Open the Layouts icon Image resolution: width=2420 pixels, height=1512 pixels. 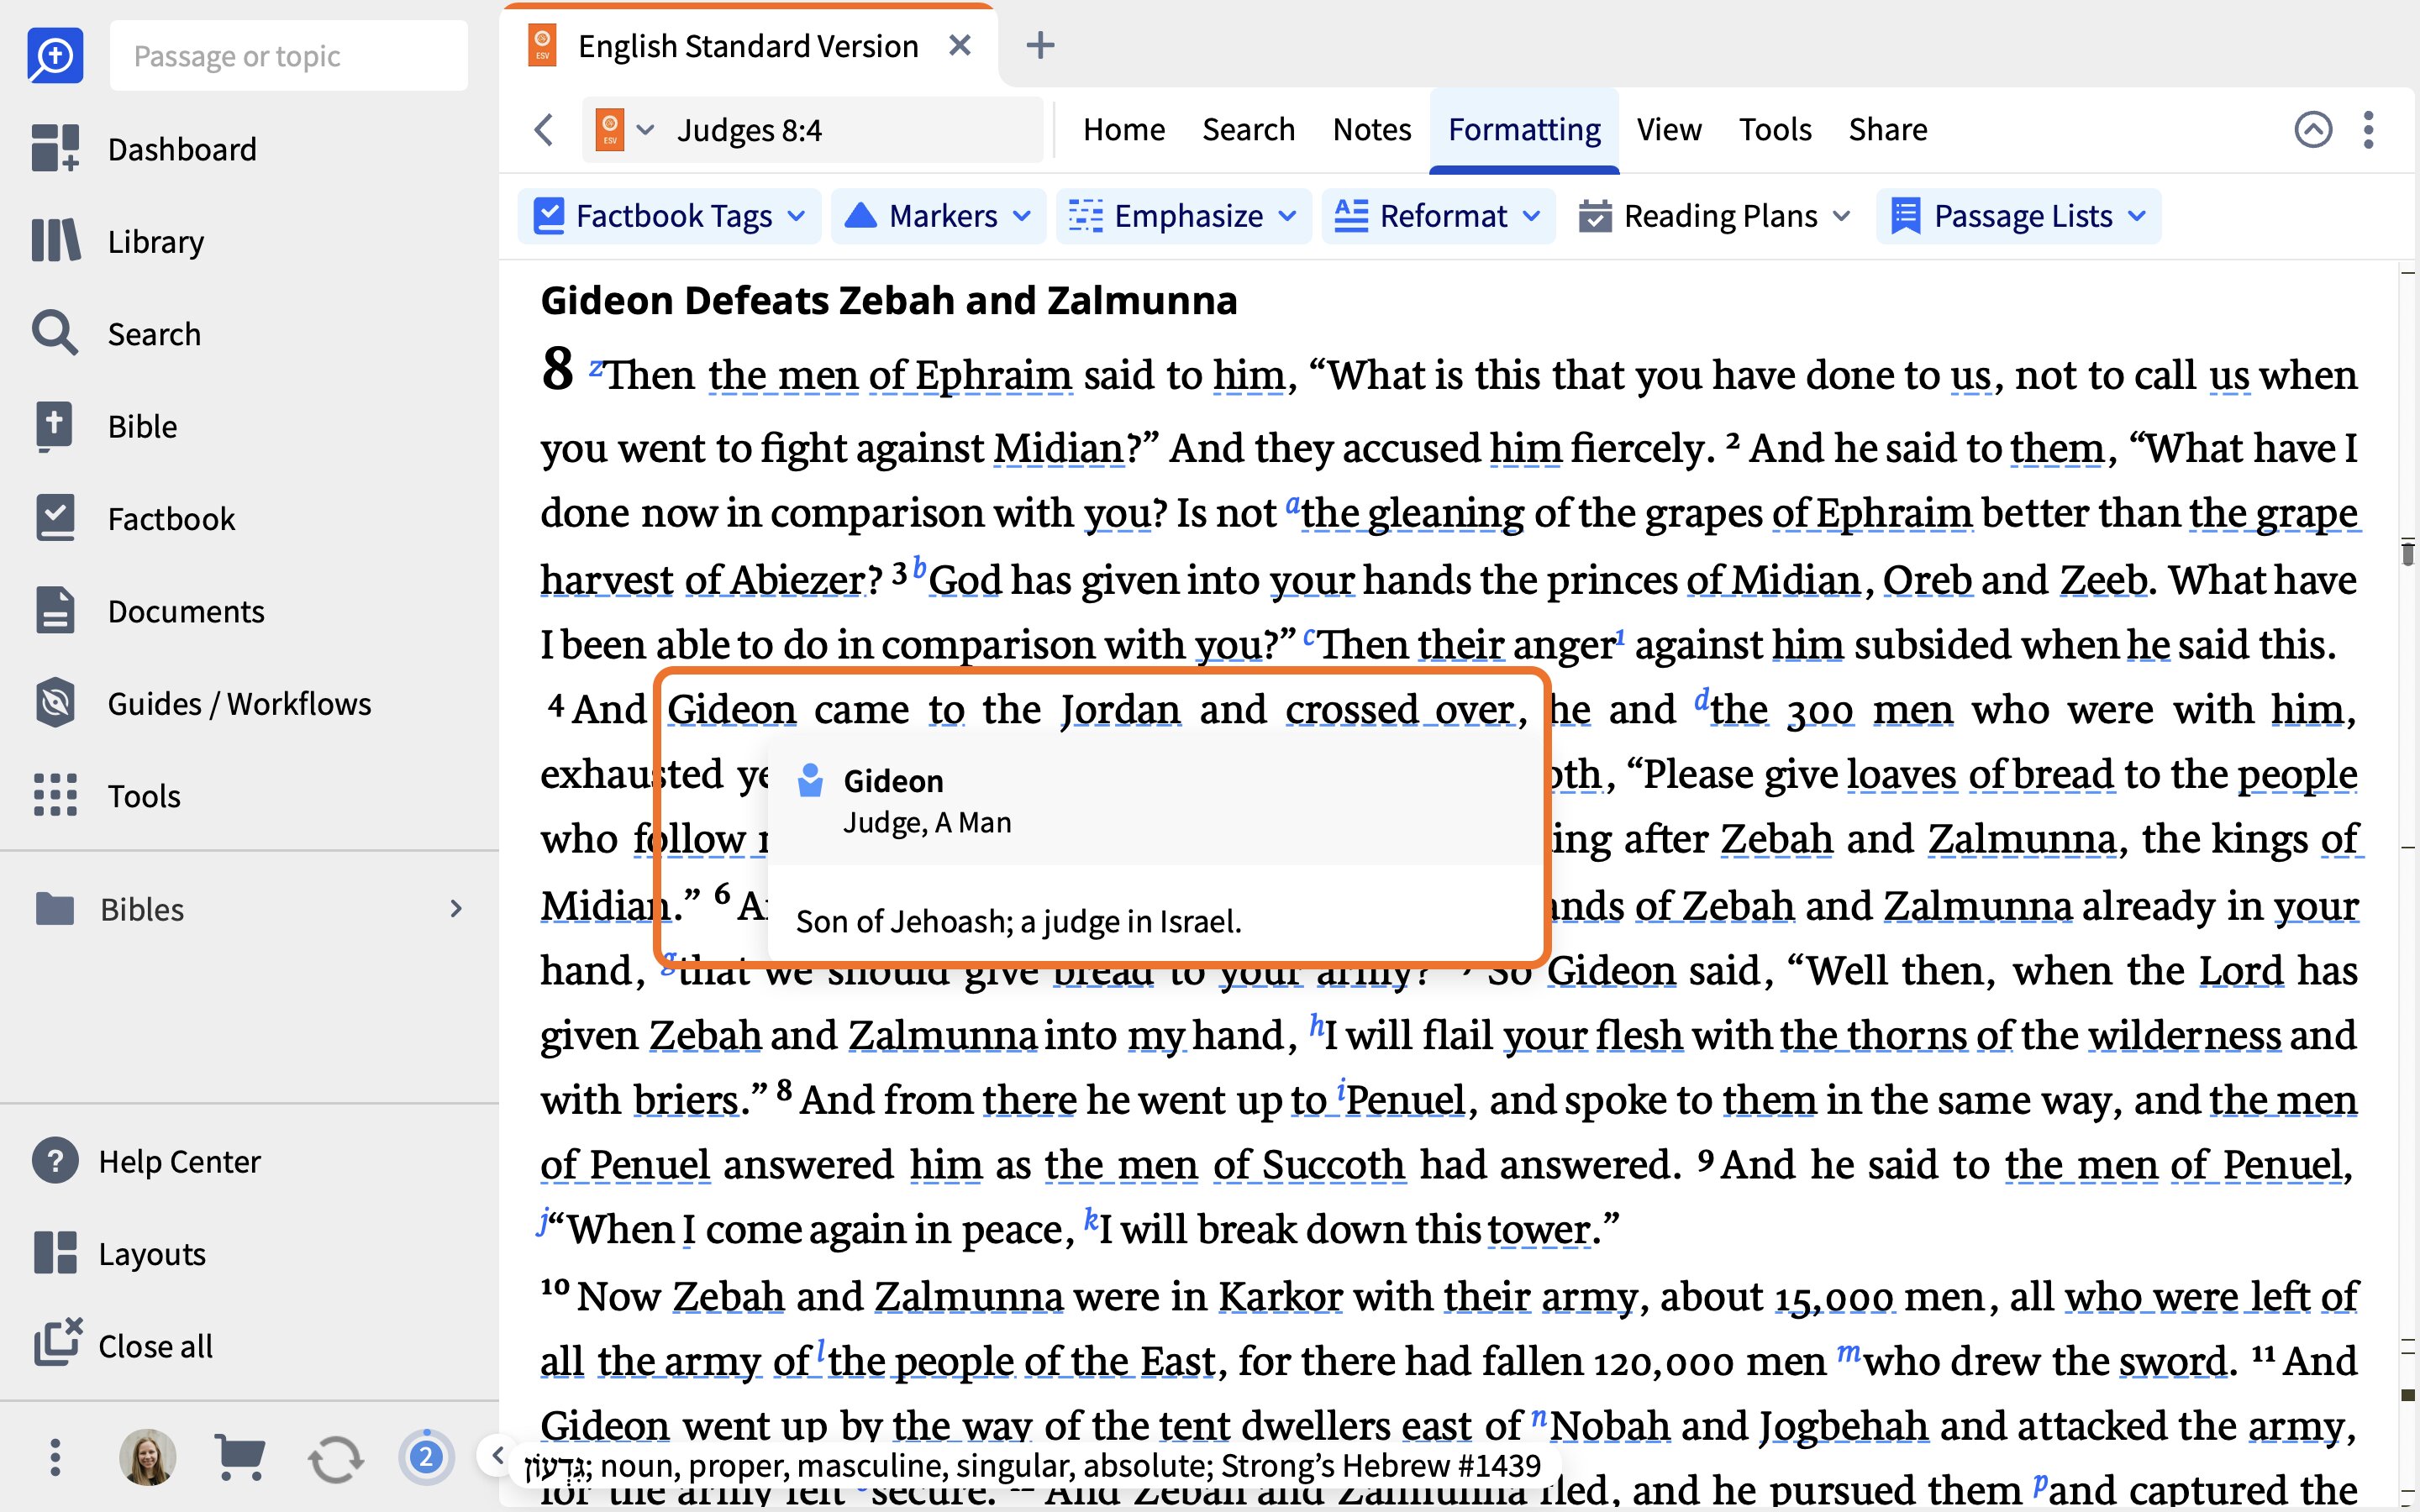tap(55, 1253)
